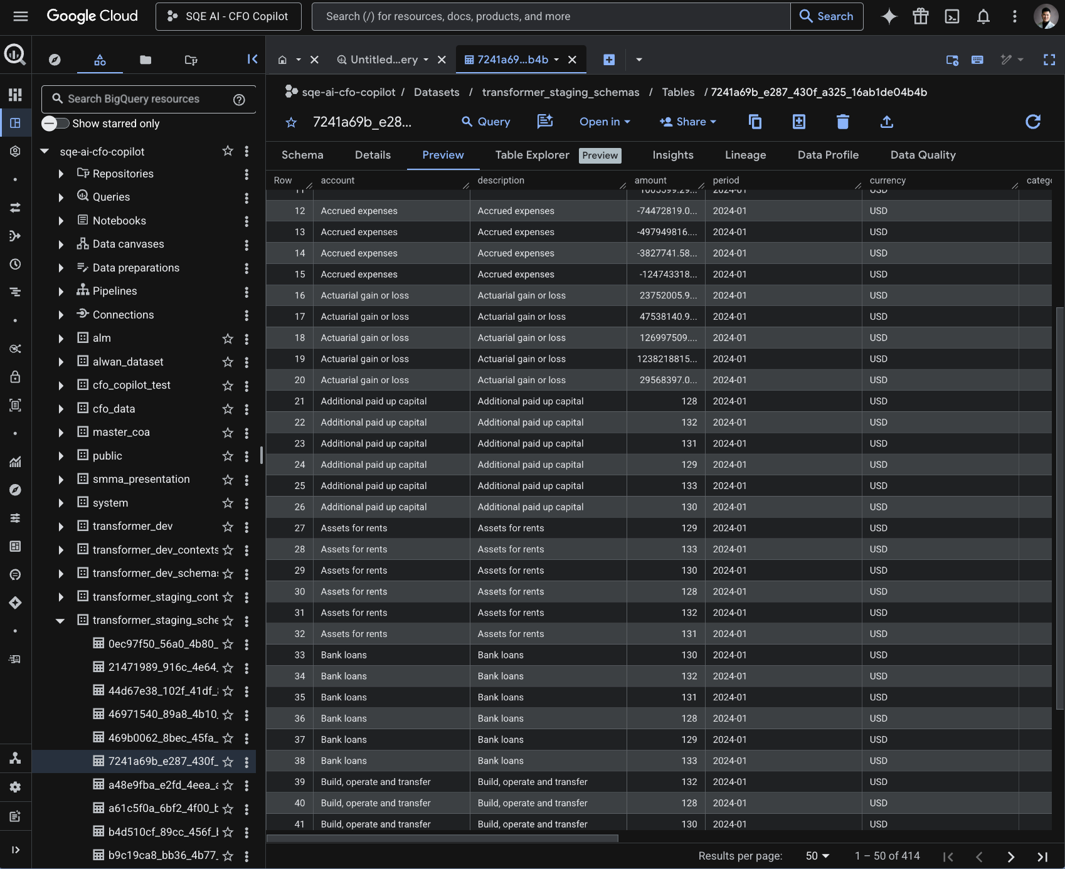This screenshot has height=869, width=1065.
Task: Toggle Show starred only switch
Action: pyautogui.click(x=55, y=124)
